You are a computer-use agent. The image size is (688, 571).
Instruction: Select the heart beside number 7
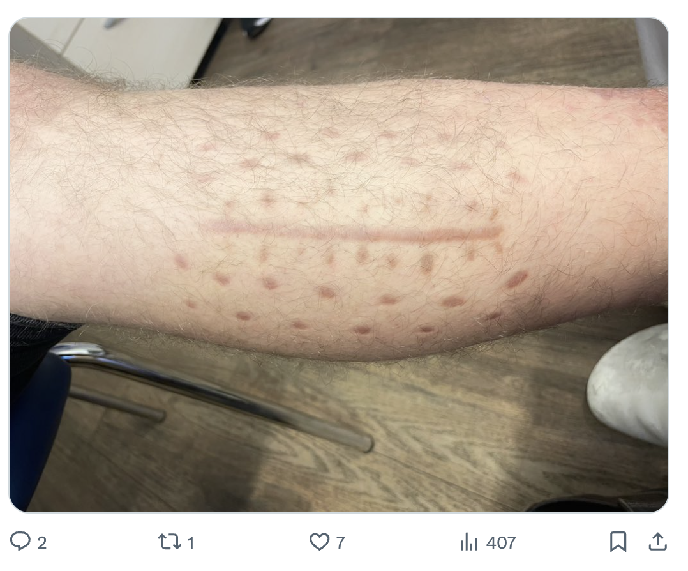point(319,542)
